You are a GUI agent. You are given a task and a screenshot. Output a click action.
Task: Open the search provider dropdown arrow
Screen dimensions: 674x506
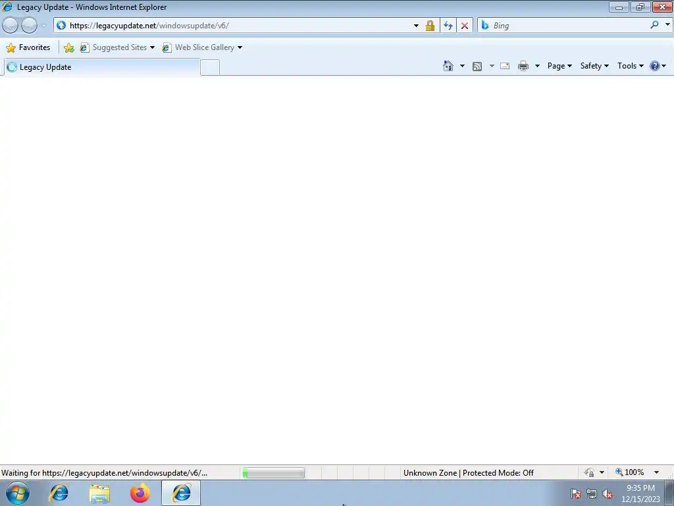point(667,25)
